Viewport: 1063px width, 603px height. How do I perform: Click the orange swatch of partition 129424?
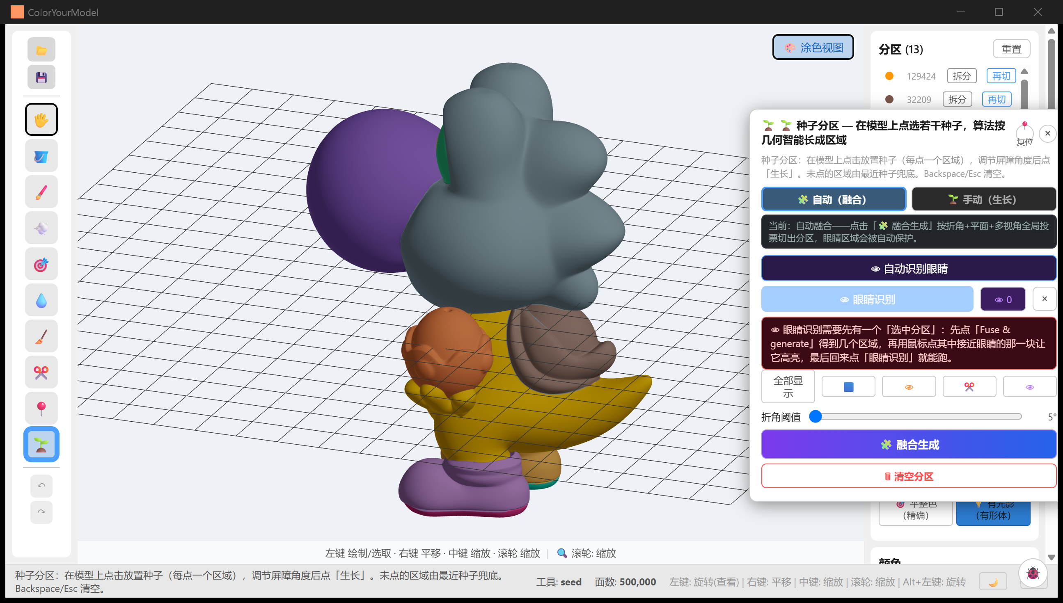(889, 76)
